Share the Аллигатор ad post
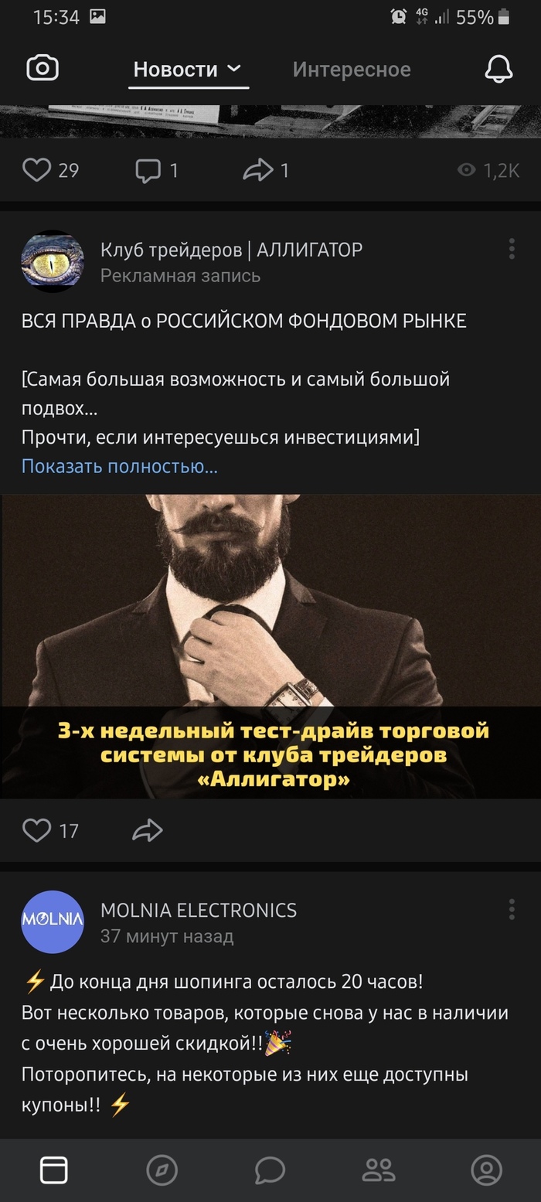Screen dimensions: 541x1202 tap(148, 830)
